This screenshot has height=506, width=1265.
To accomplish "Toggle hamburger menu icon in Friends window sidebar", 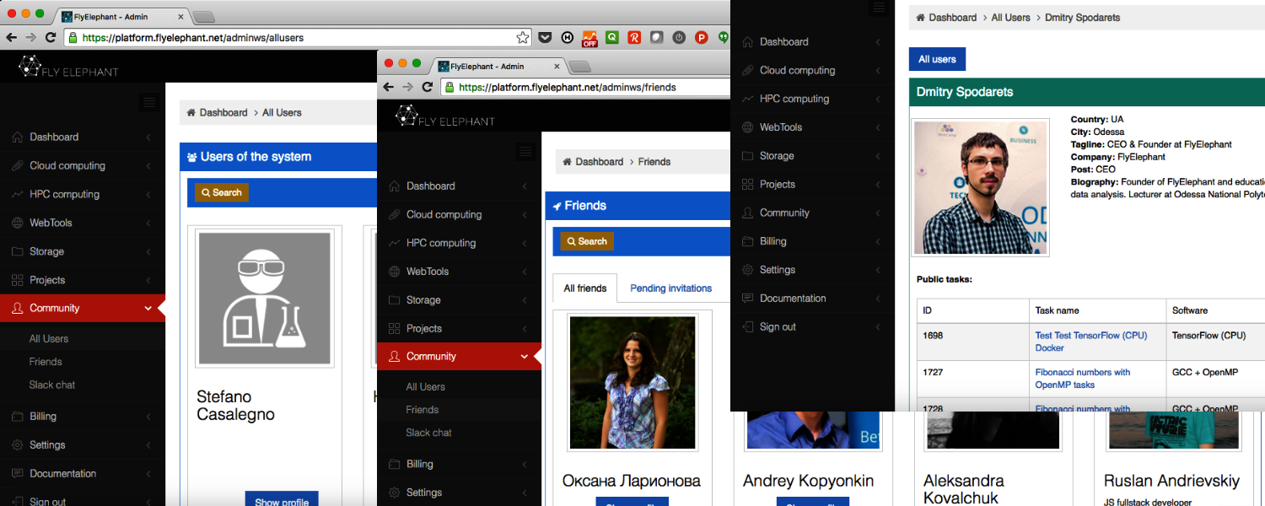I will coord(526,151).
